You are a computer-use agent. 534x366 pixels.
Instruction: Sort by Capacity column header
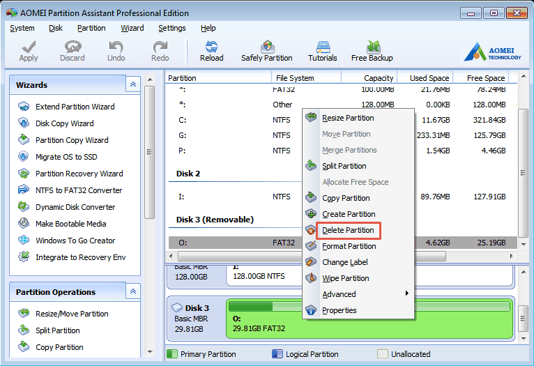369,78
